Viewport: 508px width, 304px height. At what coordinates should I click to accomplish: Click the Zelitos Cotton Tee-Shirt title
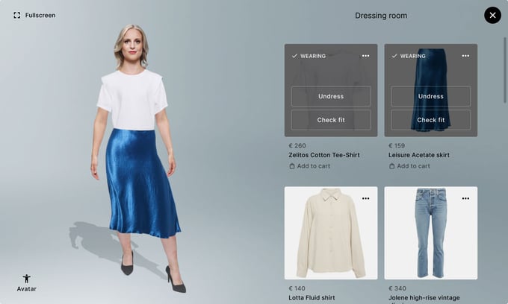324,155
